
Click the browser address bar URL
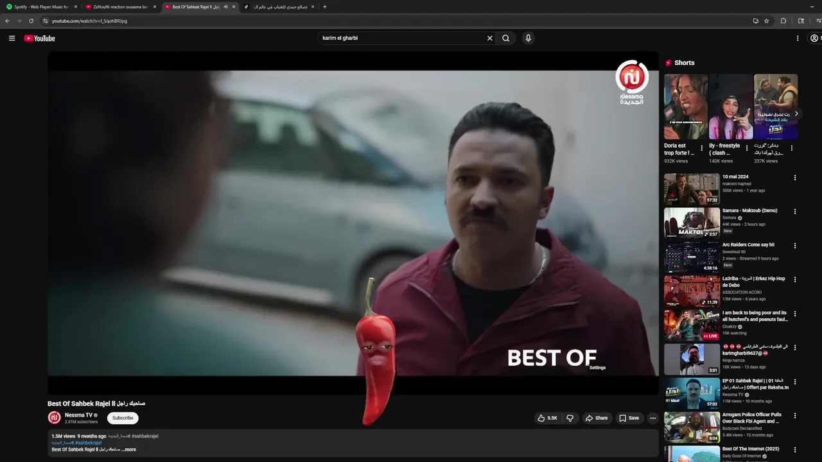pos(89,21)
